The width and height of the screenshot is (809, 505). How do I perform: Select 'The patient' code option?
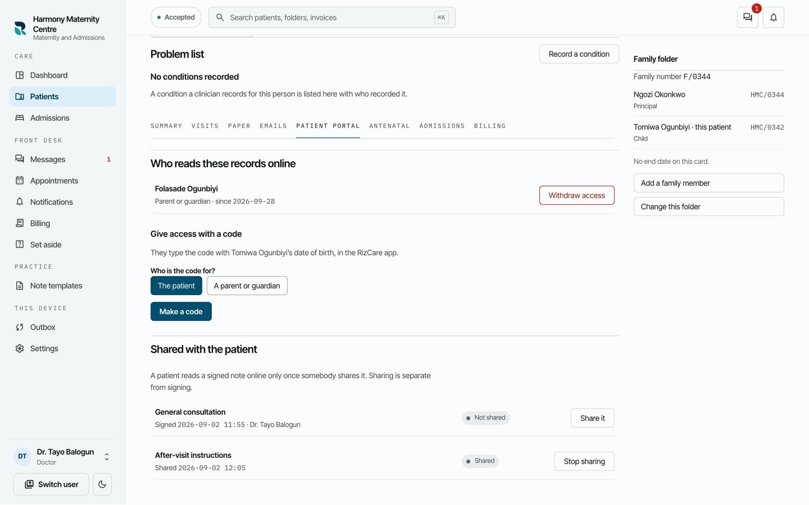176,286
